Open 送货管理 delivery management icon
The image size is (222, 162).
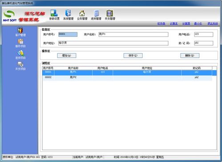click(x=96, y=15)
